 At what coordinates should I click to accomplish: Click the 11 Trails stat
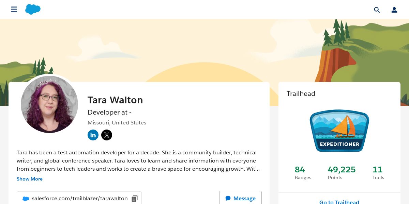click(378, 173)
